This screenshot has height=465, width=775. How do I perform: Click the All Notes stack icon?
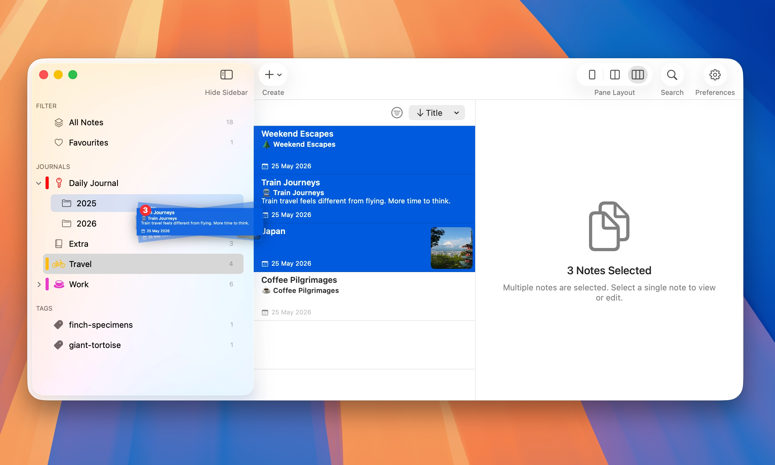coord(59,122)
